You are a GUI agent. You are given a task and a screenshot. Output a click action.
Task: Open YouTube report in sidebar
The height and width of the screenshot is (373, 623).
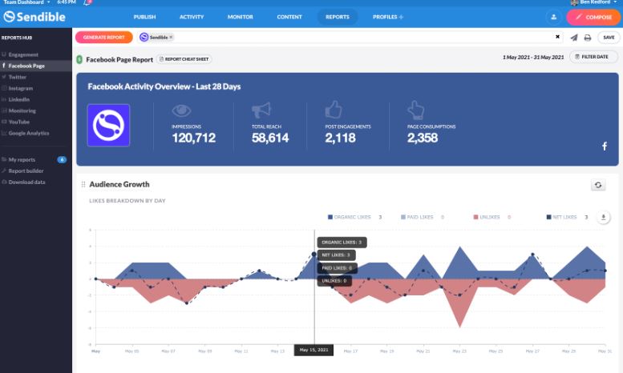(x=18, y=122)
